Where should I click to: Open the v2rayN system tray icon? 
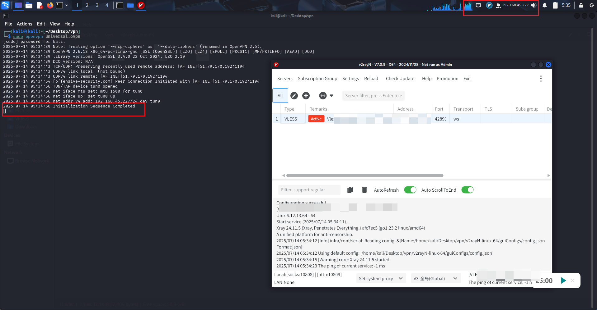pos(489,5)
